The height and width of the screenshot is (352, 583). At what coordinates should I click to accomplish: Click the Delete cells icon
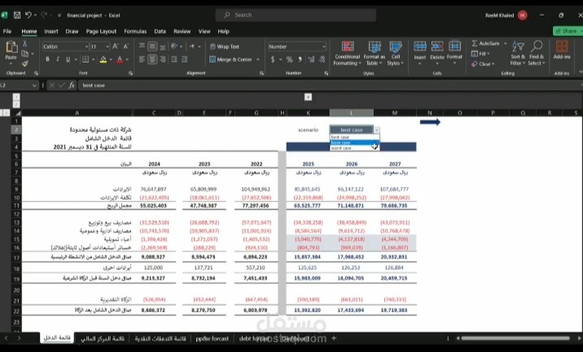437,46
